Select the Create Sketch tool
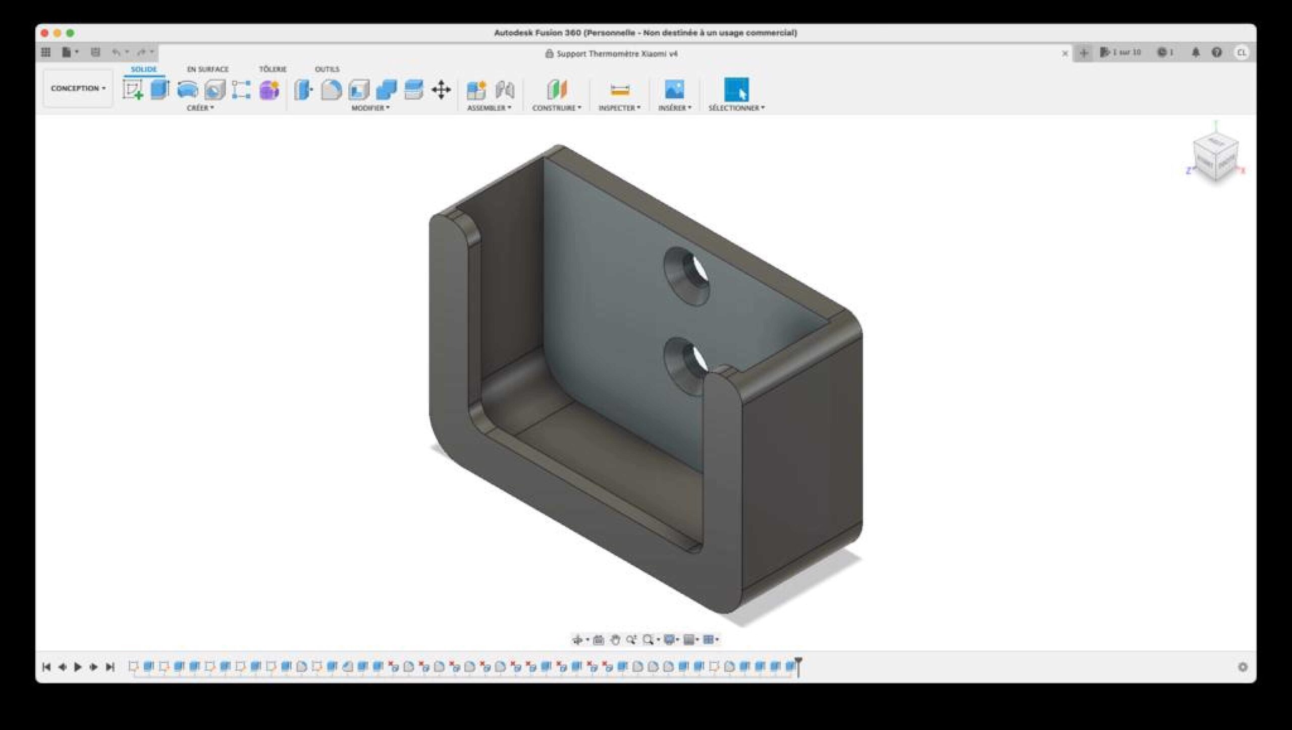 point(133,90)
